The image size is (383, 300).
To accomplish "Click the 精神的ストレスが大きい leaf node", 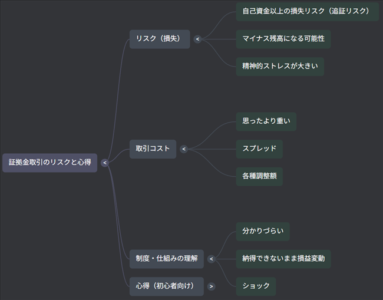I will pyautogui.click(x=279, y=67).
